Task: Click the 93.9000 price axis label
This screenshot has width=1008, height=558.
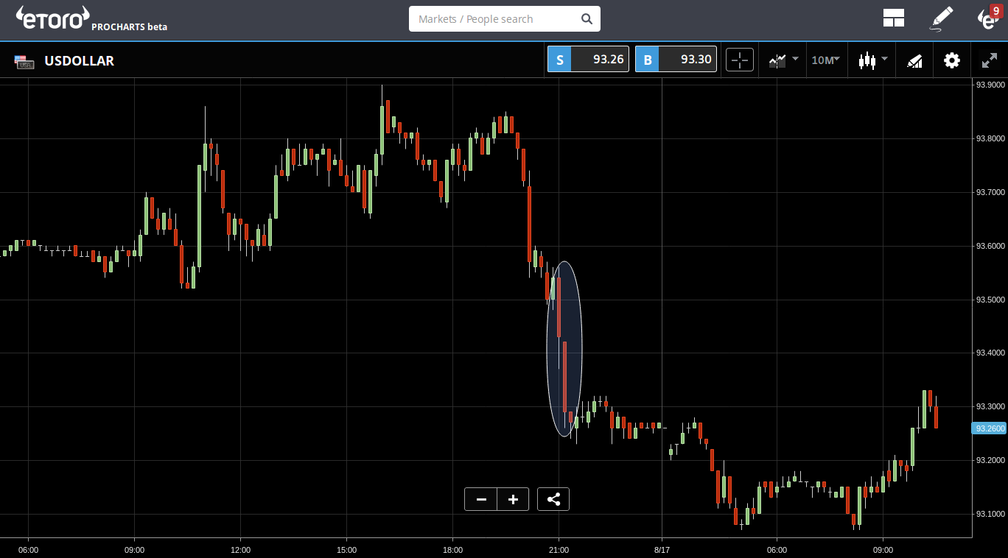Action: click(990, 85)
